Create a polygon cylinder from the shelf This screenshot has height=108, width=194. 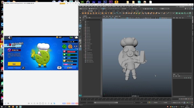tap(88, 13)
